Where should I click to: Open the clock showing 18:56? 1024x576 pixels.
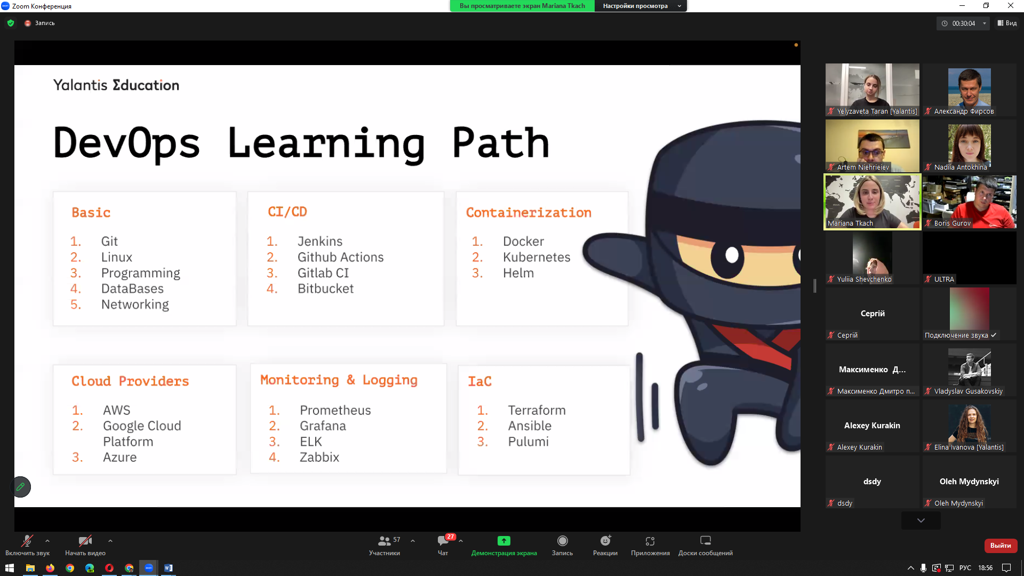pyautogui.click(x=985, y=568)
